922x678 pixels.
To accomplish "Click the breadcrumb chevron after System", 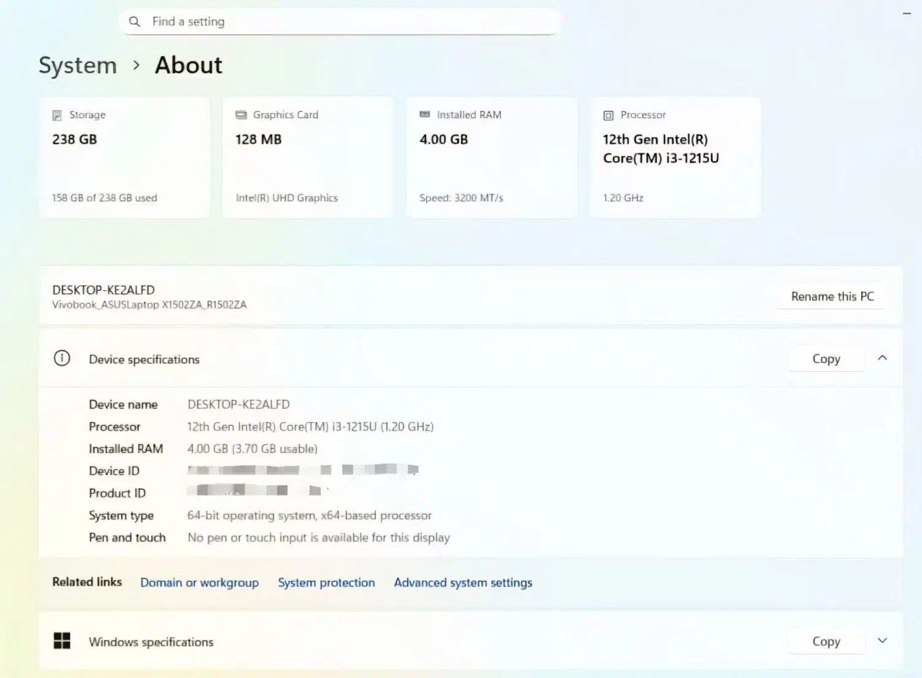I will (136, 65).
